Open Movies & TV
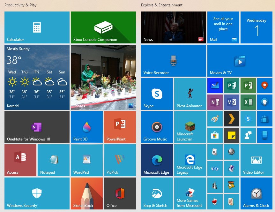The image size is (275, 212). point(240,61)
